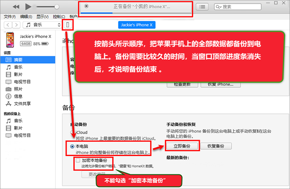This screenshot has height=189, width=290.
Task: Open the 帐户 menu
Action: (74, 17)
